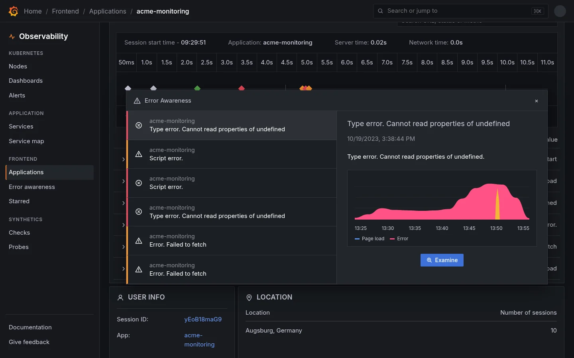
Task: Click the Observability heading icon
Action: [x=12, y=37]
